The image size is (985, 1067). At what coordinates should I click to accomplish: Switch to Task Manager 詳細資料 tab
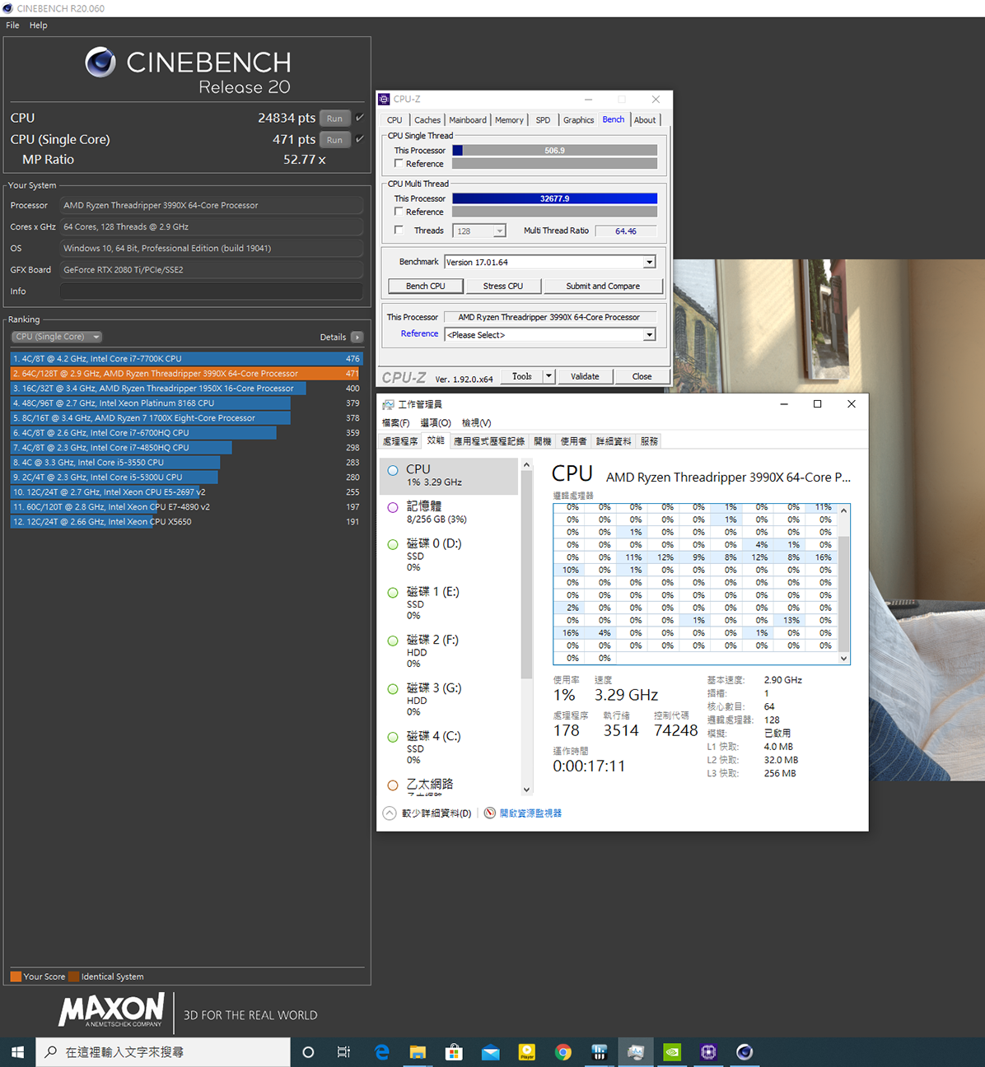coord(614,442)
